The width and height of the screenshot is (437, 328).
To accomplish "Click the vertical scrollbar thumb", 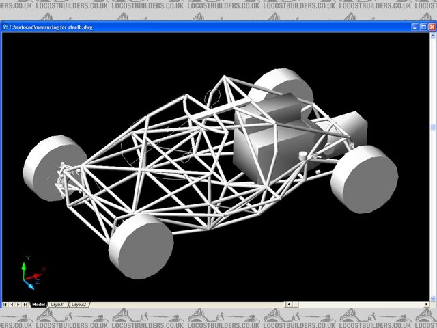I will point(432,127).
